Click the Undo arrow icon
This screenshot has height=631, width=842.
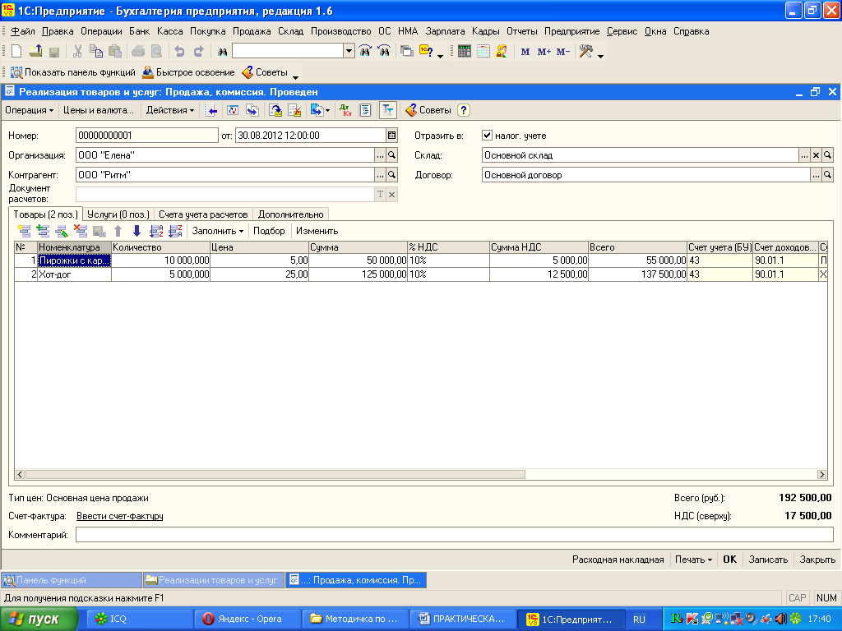pyautogui.click(x=179, y=52)
